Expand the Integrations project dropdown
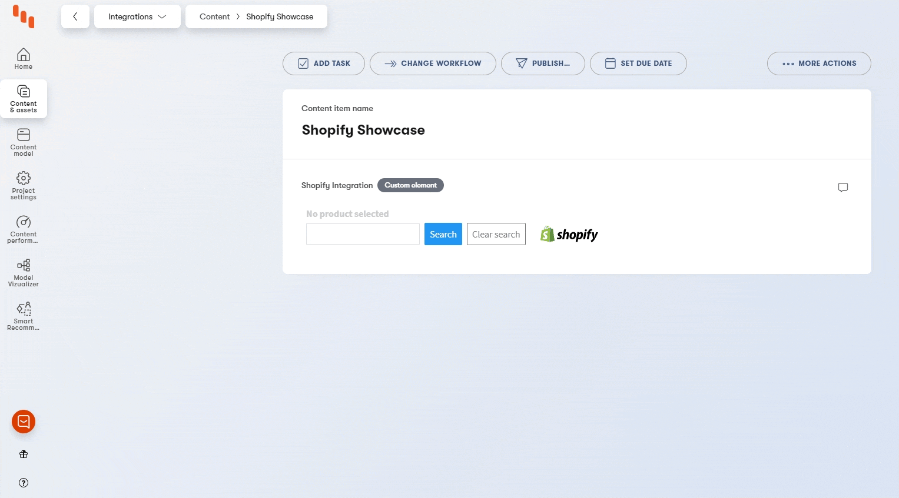 137,16
